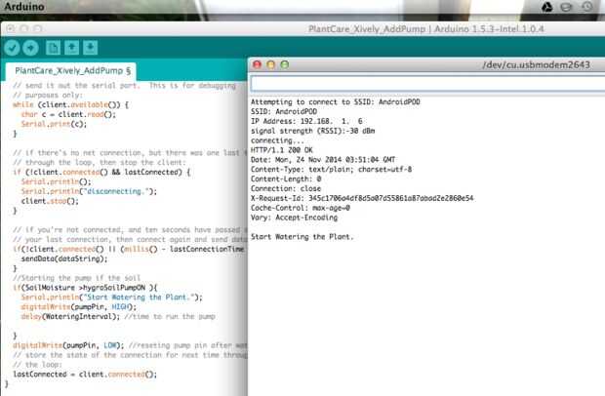
Task: Click the 'Content-Length: 0' line
Action: [x=286, y=178]
